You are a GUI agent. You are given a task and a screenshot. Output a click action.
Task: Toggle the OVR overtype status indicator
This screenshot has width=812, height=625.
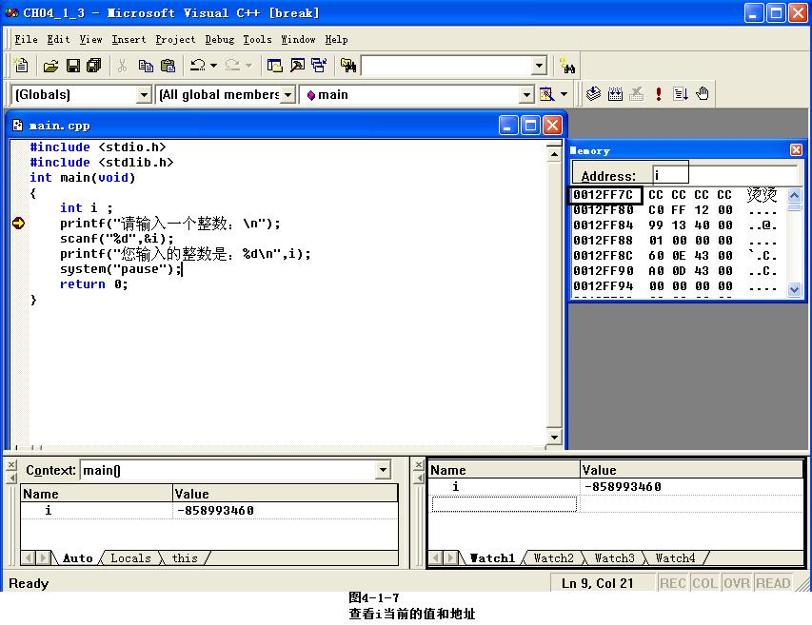[736, 583]
